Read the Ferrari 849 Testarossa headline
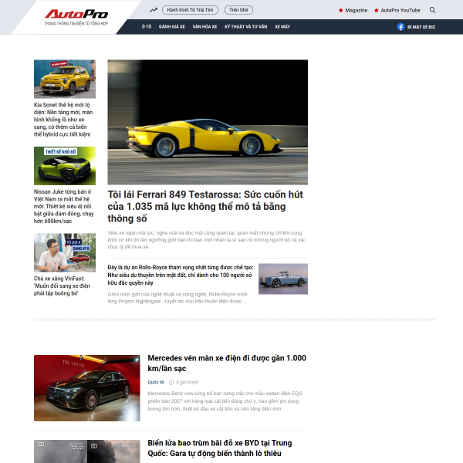463x463 pixels. (x=205, y=206)
